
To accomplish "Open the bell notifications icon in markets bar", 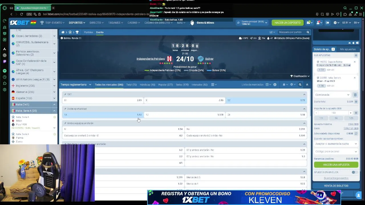I will [284, 85].
